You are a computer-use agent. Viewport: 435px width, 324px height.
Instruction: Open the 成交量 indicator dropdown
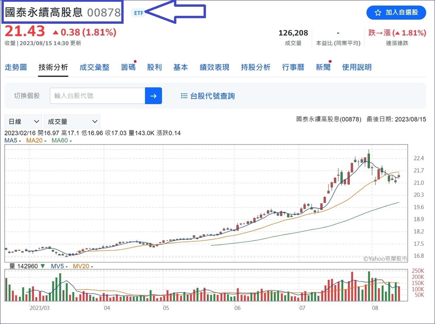click(x=72, y=122)
